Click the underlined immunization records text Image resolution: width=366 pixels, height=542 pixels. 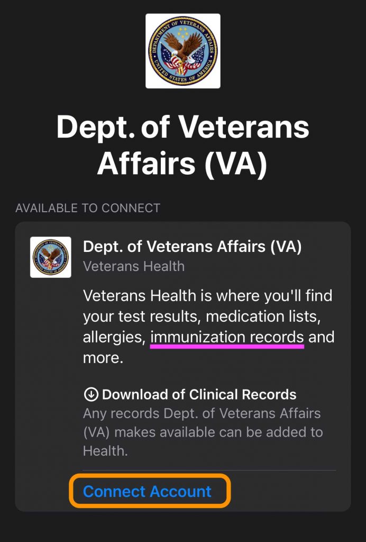point(227,337)
